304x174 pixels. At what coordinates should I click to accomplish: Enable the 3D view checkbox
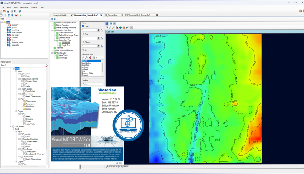coord(83,50)
